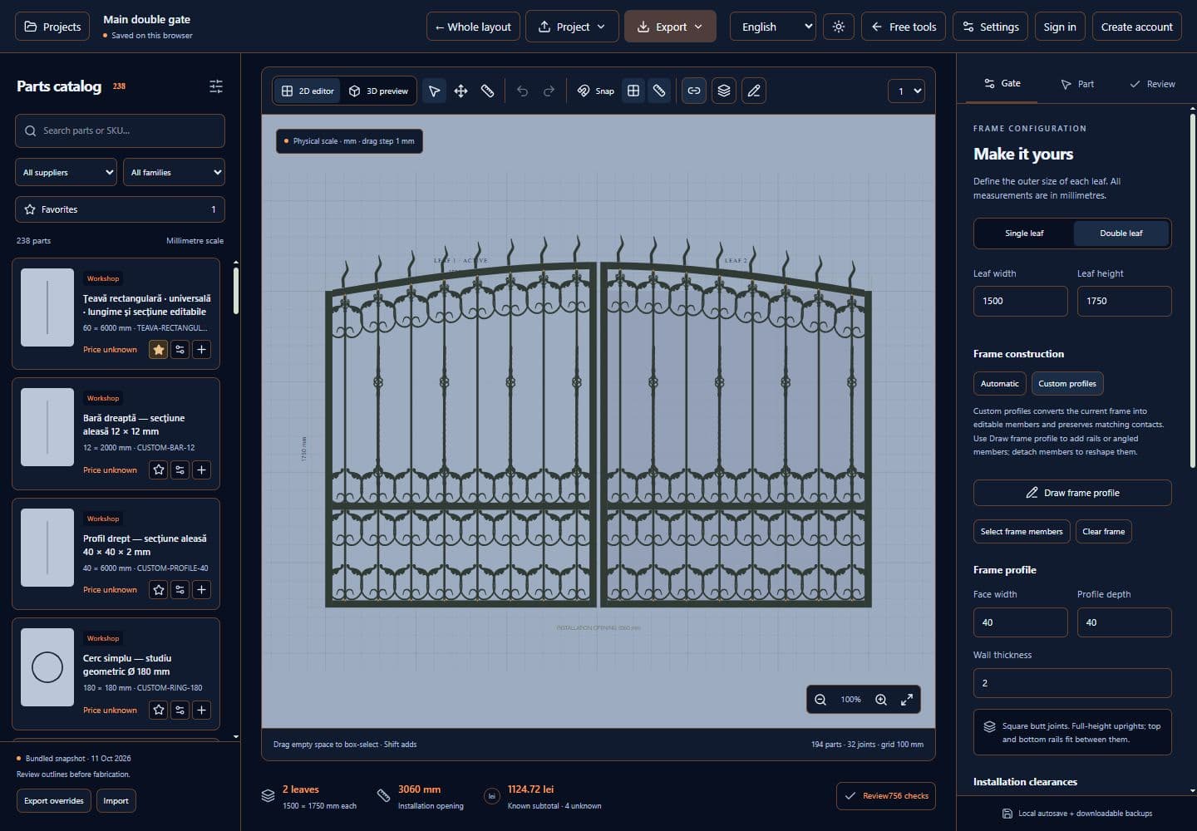1197x831 pixels.
Task: Redo the last undone edit
Action: [549, 91]
